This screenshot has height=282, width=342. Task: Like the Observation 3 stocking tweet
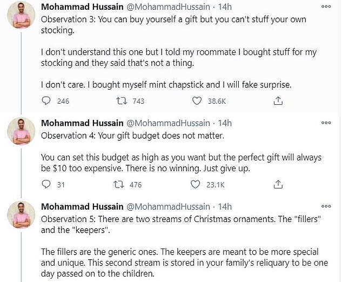[198, 100]
